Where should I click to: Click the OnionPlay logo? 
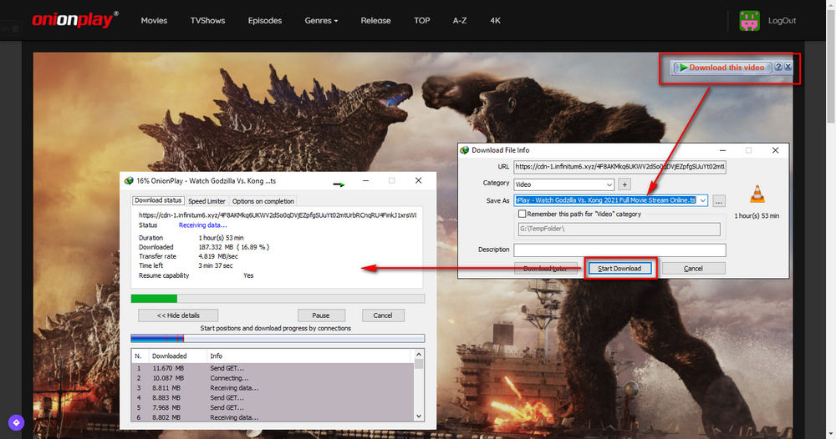pos(74,20)
